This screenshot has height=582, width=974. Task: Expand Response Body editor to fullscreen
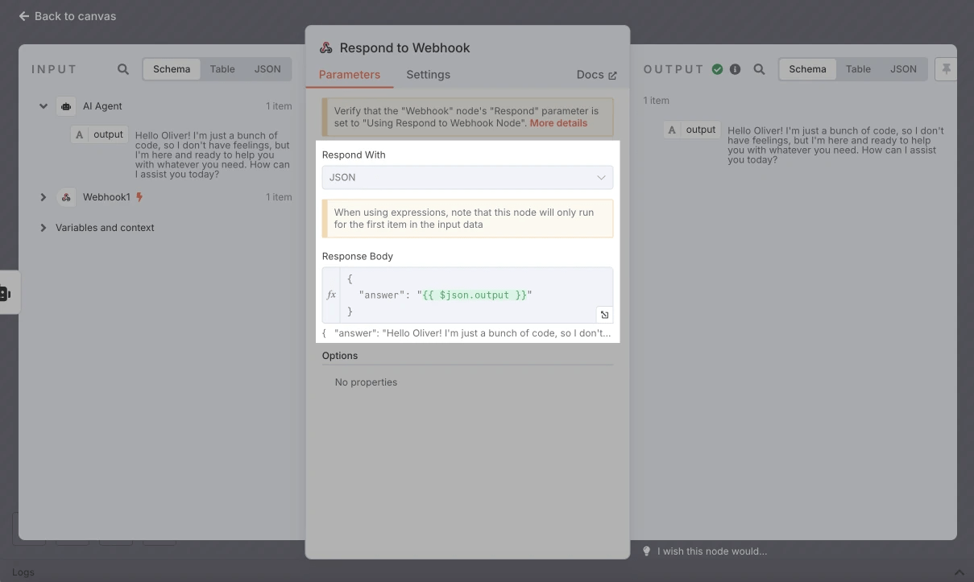(604, 315)
